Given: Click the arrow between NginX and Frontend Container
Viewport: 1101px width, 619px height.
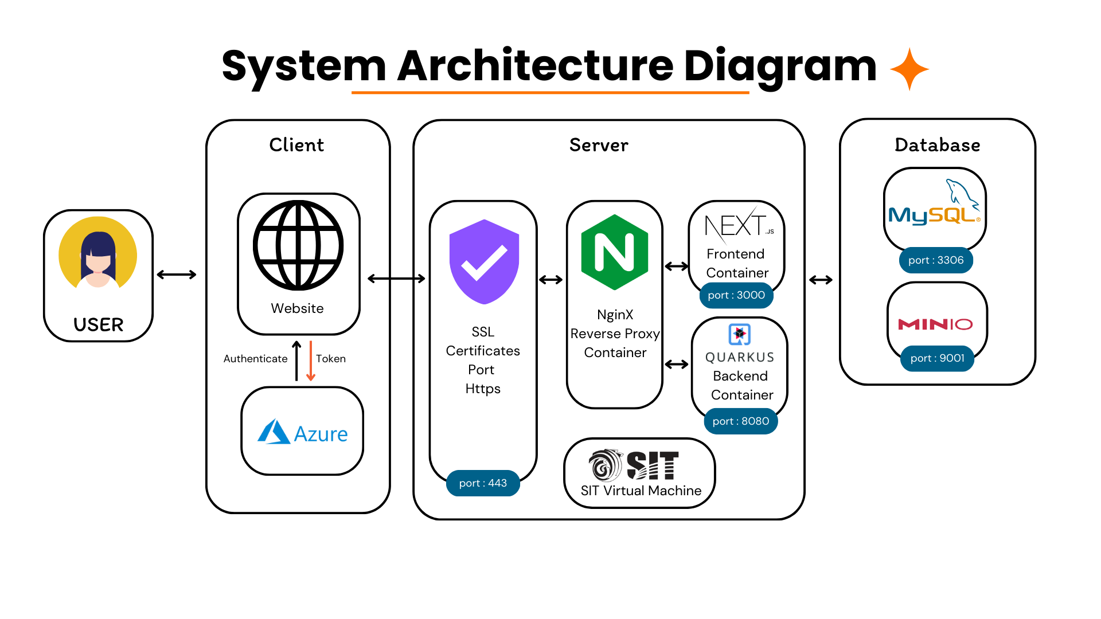Looking at the screenshot, I should click(x=677, y=267).
